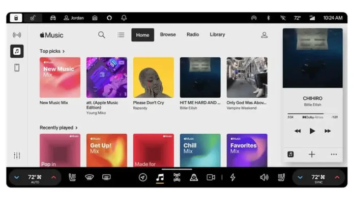Tap the Bluetooth icon
This screenshot has width=354, height=198.
[269, 18]
